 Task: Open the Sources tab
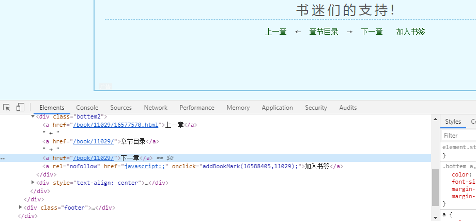(x=121, y=108)
